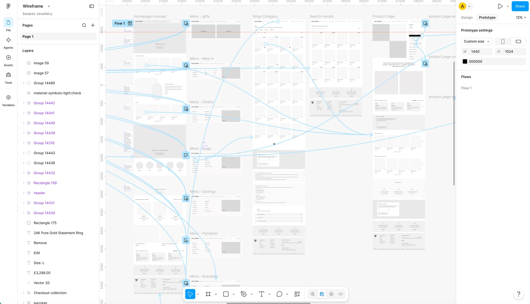Switch to Dev Mode code toggle
This screenshot has height=304, width=530.
click(341, 294)
